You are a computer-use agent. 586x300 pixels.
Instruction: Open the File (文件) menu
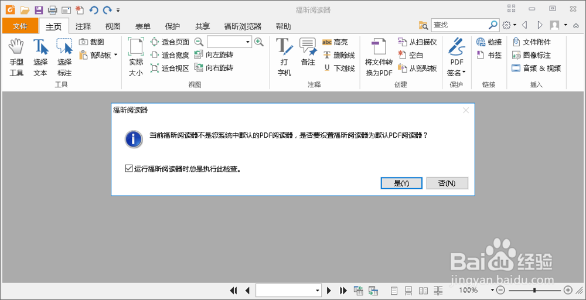coord(20,26)
